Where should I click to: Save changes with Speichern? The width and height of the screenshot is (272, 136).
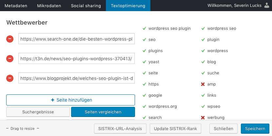point(255,128)
